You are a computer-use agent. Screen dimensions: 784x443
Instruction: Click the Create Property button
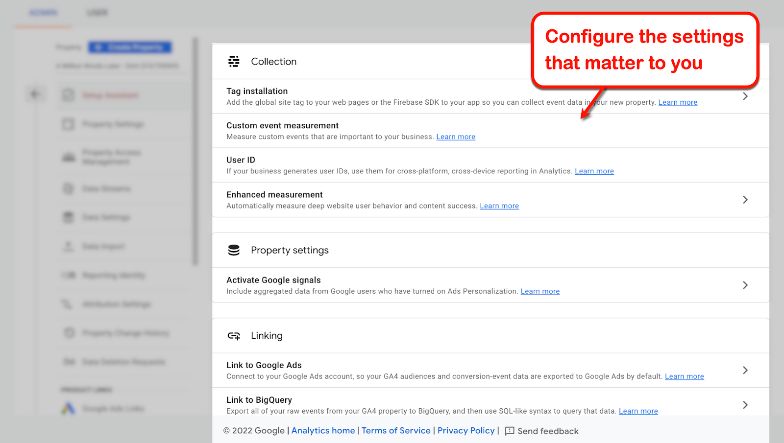tap(130, 47)
